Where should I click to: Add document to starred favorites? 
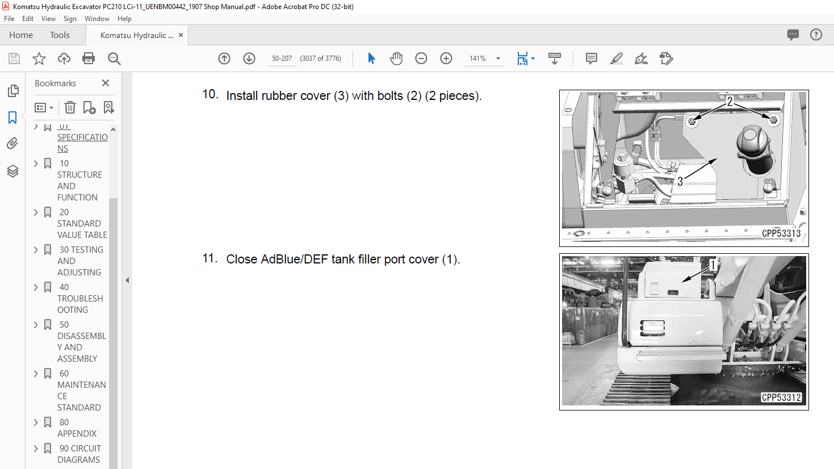[x=39, y=58]
